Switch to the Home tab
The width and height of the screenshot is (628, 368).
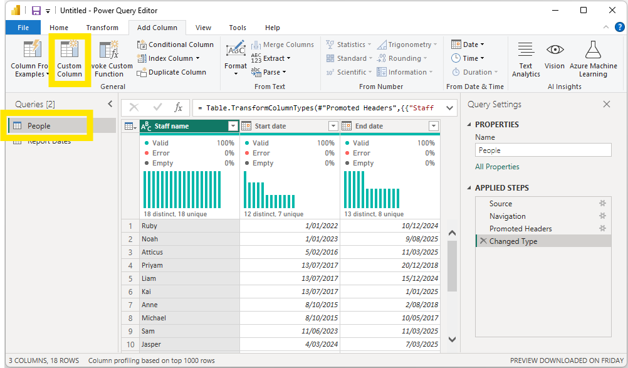(59, 28)
